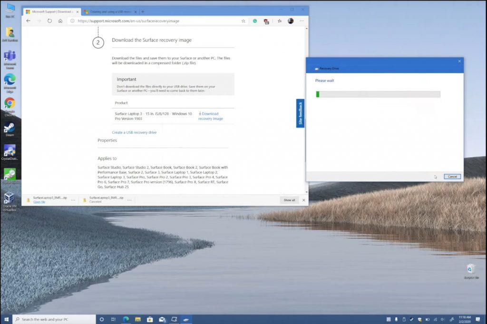487x324 pixels.
Task: Open Google Chrome desktop shortcut
Action: 10,103
